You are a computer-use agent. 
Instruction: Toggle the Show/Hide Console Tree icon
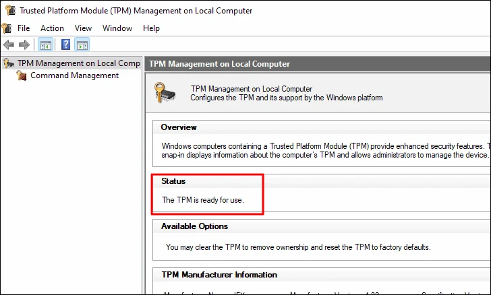click(x=46, y=44)
